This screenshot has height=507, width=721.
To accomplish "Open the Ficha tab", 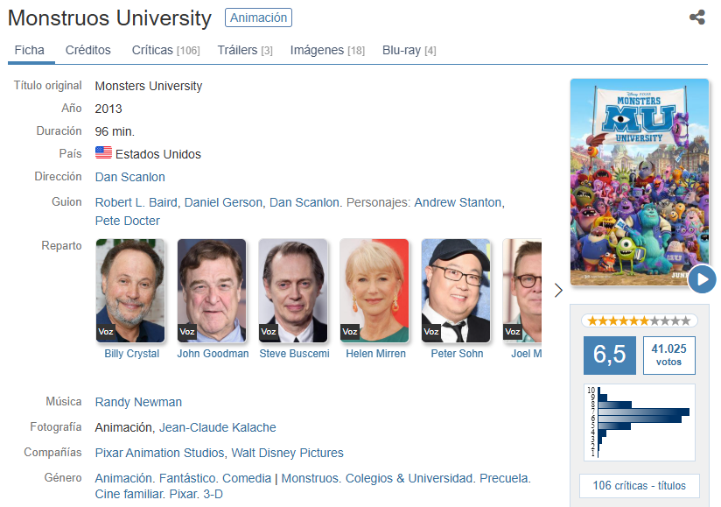I will point(30,50).
